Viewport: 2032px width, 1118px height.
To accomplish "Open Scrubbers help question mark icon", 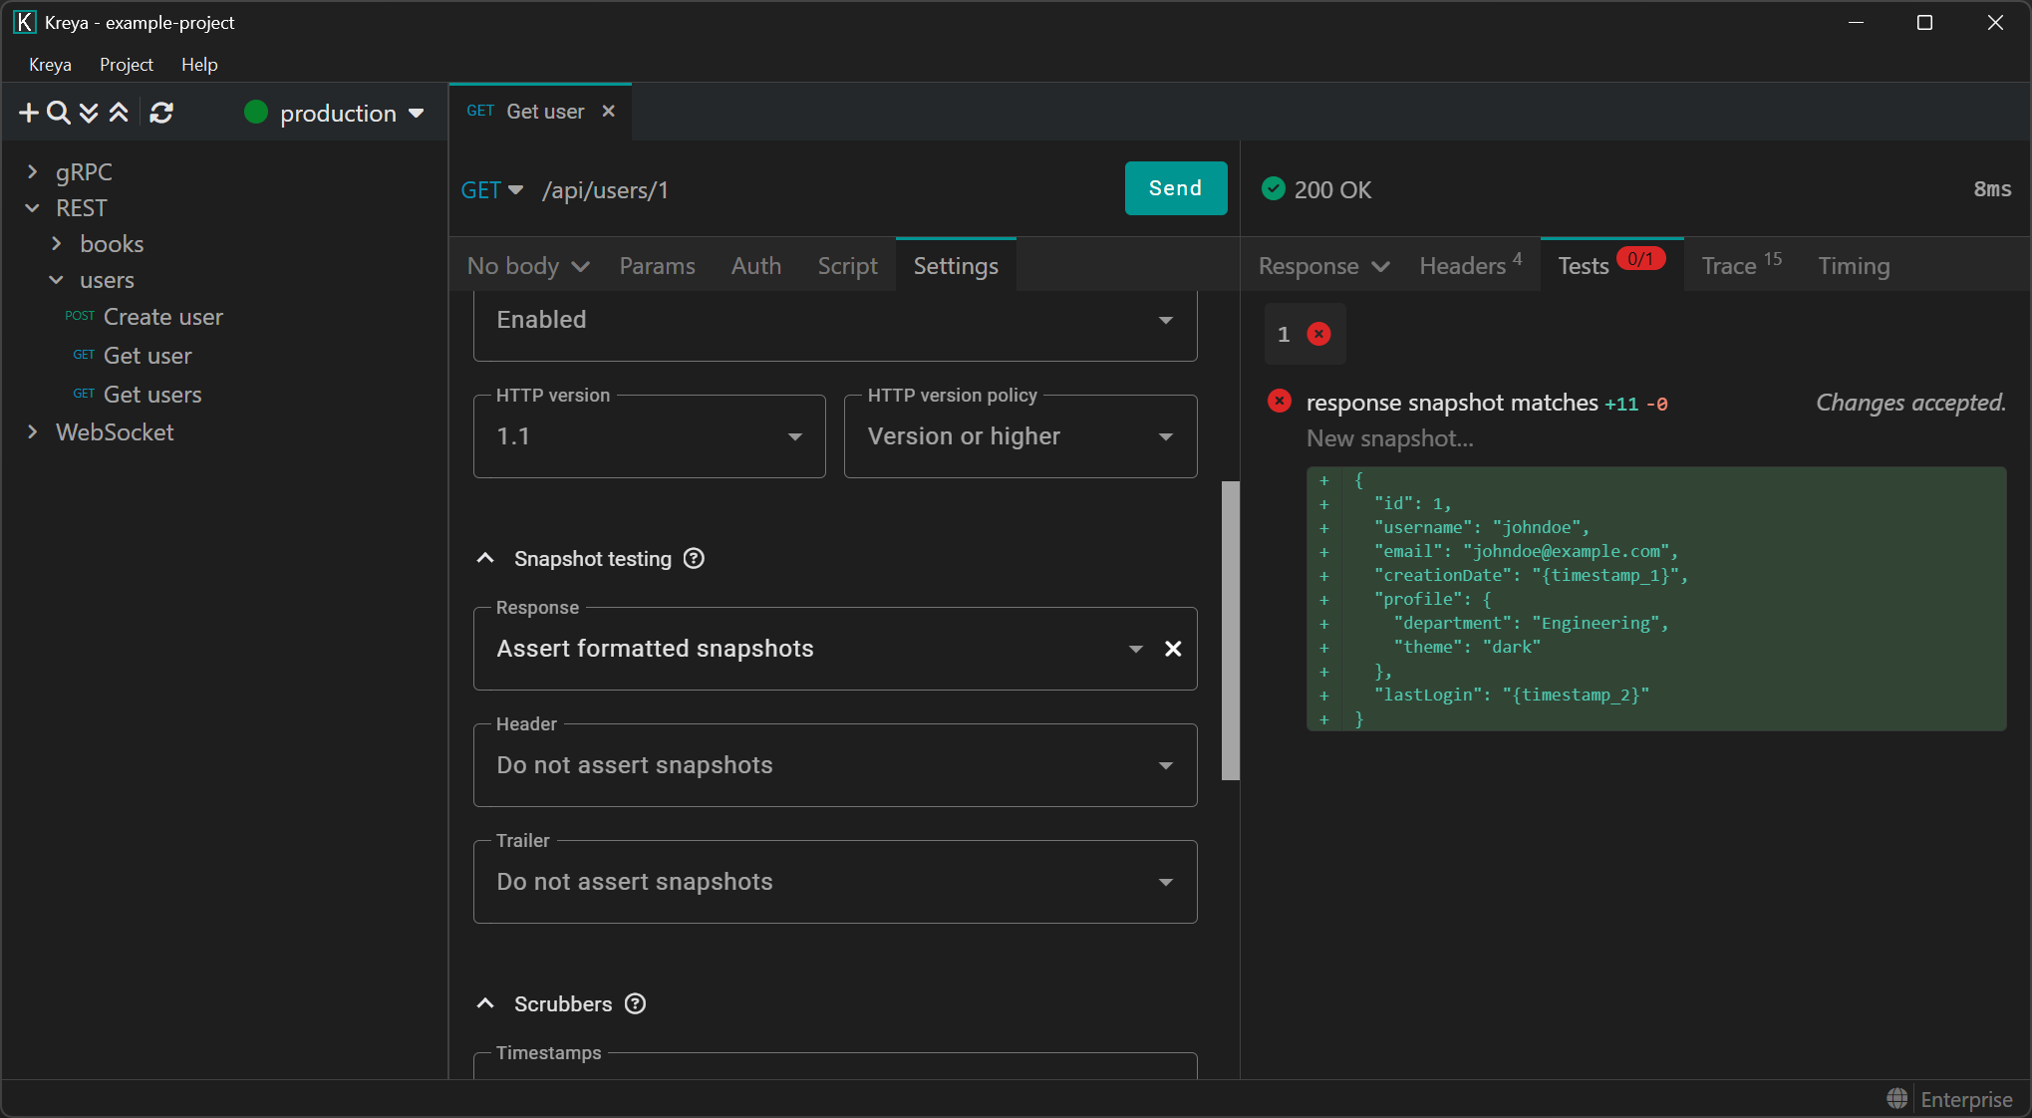I will pyautogui.click(x=635, y=1004).
